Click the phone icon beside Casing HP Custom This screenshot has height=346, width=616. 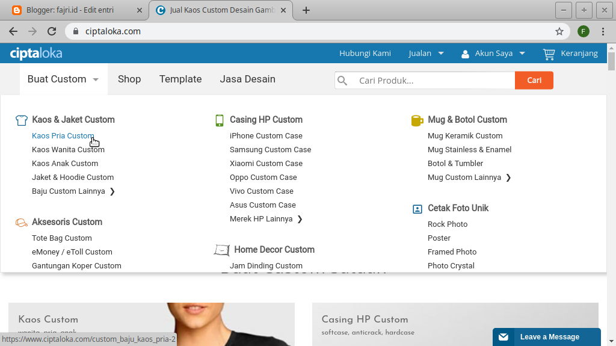[220, 120]
